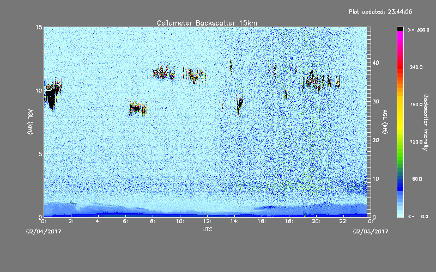Screen dimensions: 436x272
Task: Click the colorbar value 60.0
Action: click(417, 179)
